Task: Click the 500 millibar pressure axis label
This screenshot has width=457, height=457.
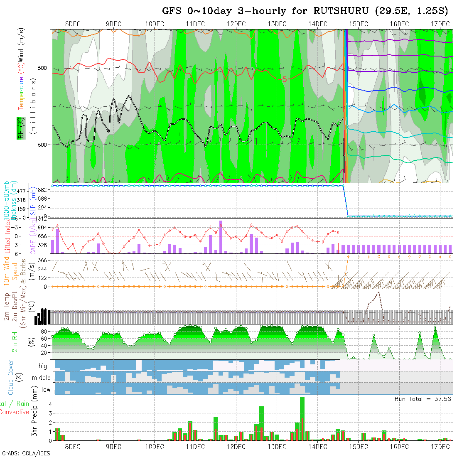Action: [x=44, y=68]
